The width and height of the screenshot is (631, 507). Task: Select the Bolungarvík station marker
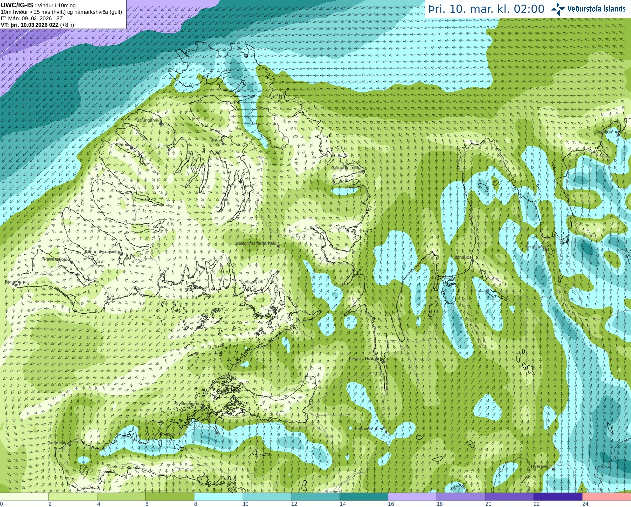click(x=161, y=124)
